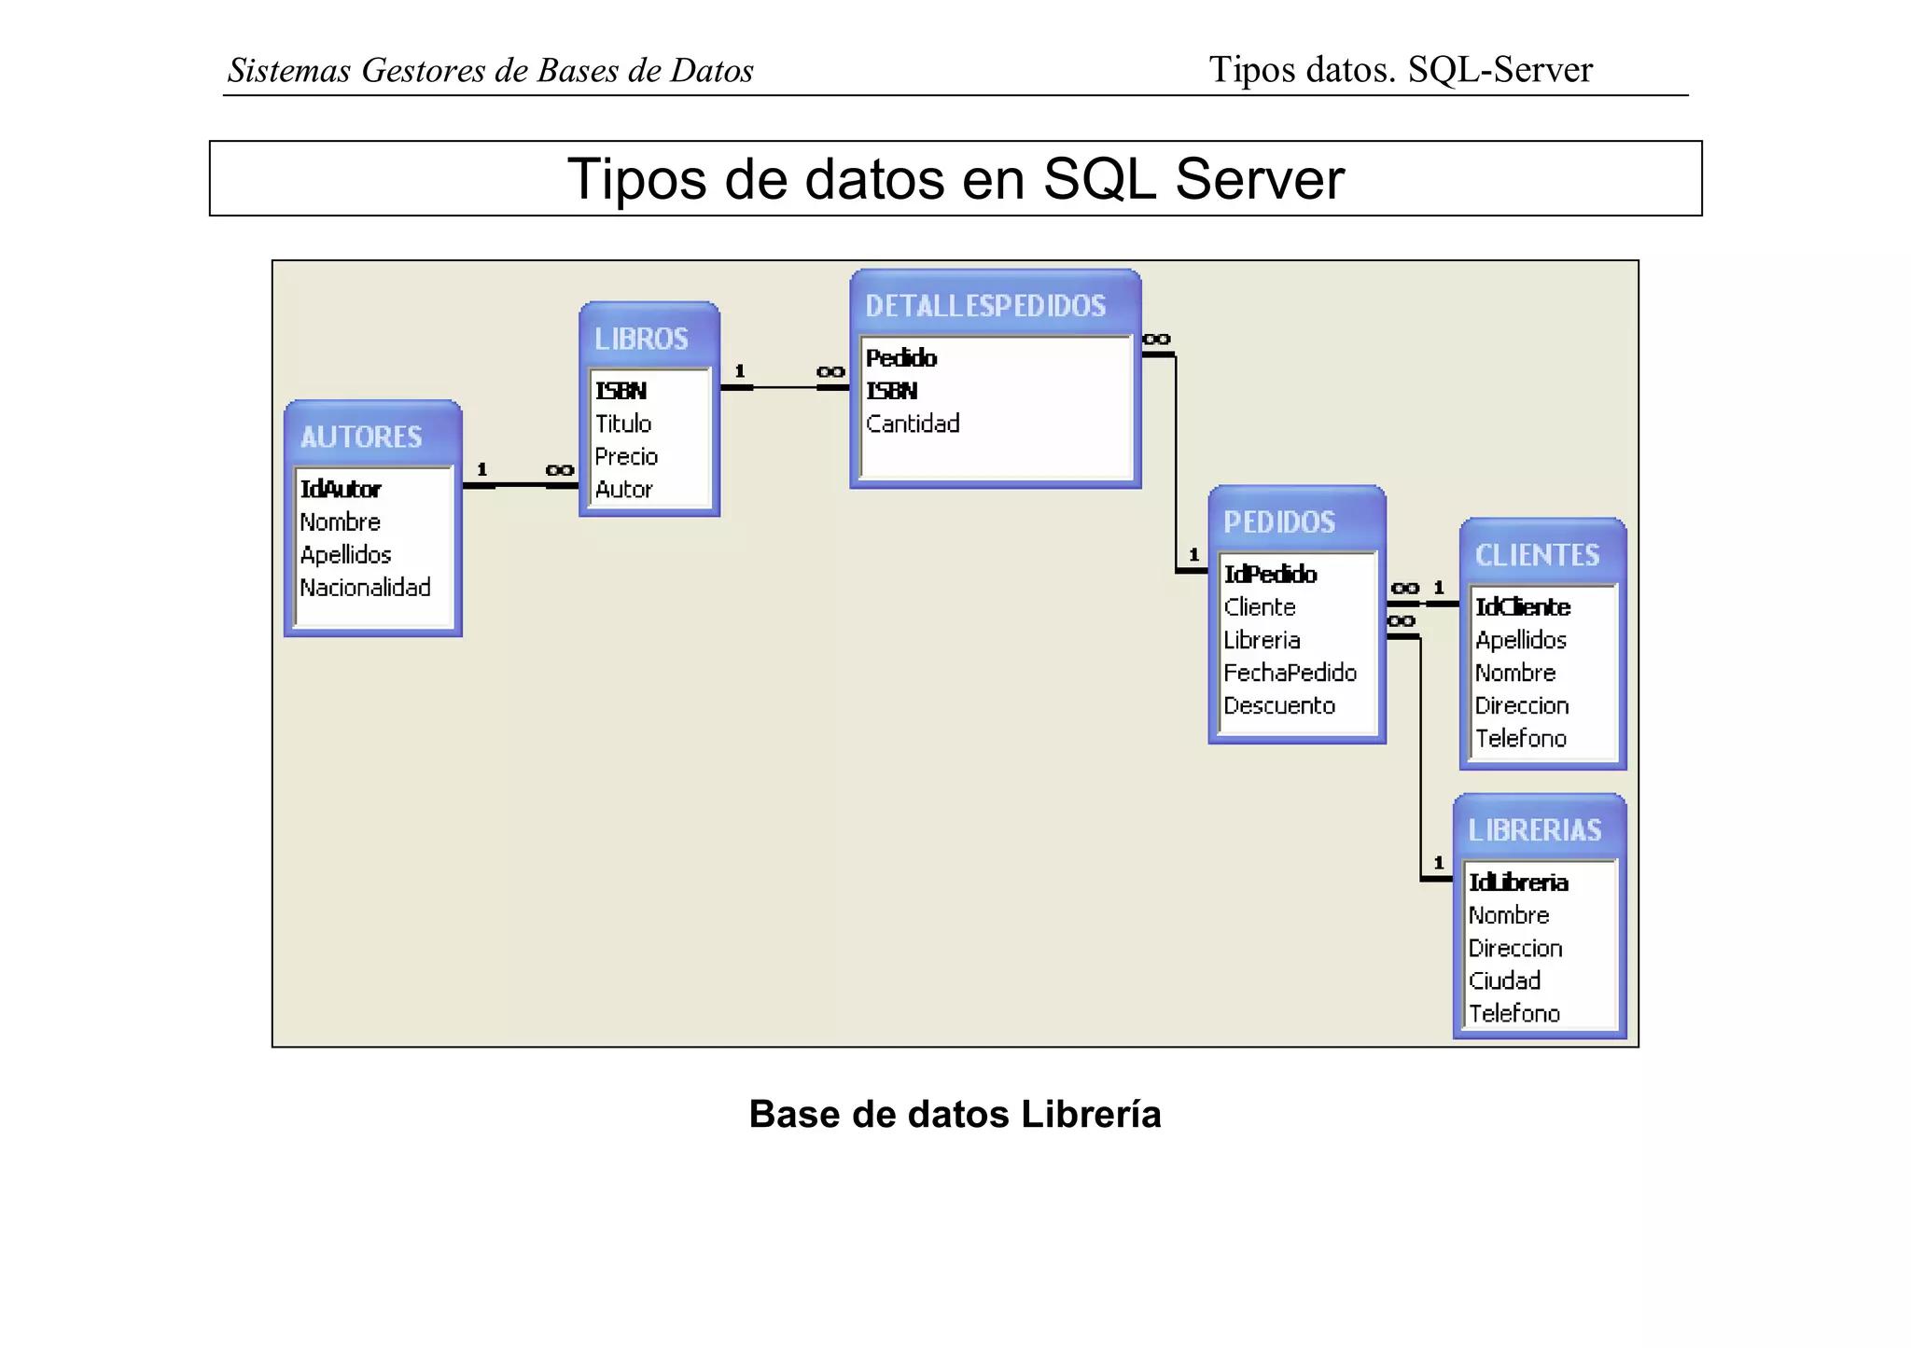Click the 'Base de datos Librería' caption
Image resolution: width=1911 pixels, height=1348 pixels.
pos(955,1114)
